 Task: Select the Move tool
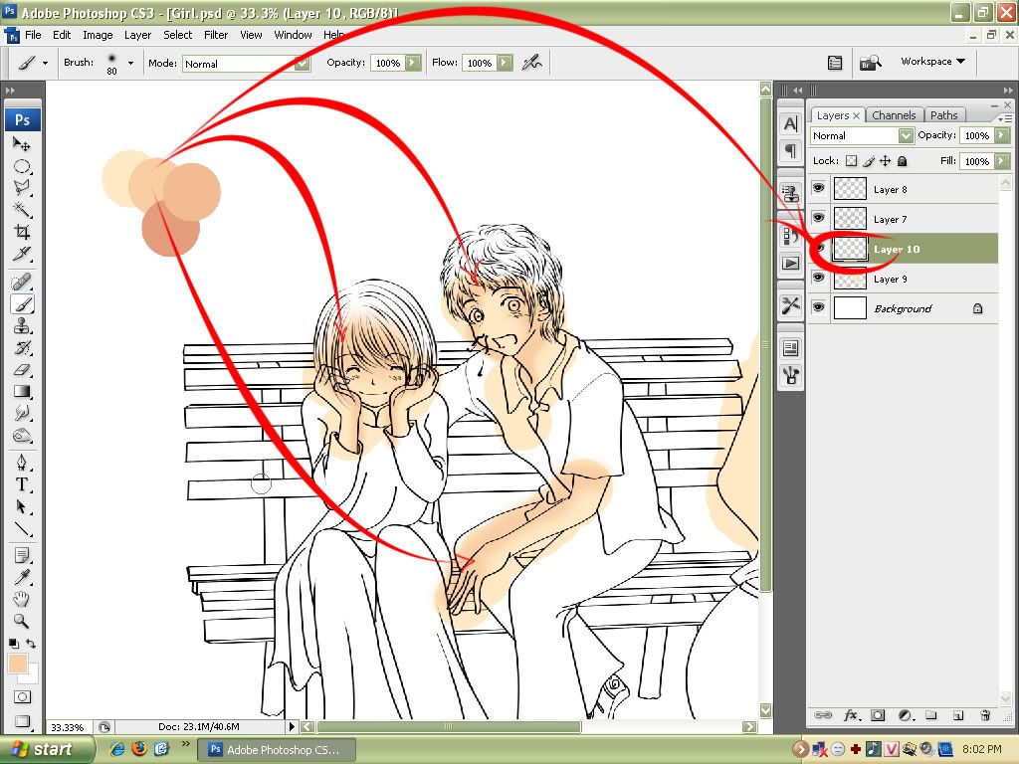click(22, 144)
